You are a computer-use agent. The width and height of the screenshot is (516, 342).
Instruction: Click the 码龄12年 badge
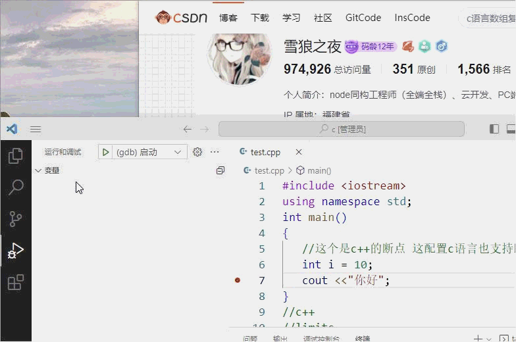click(x=371, y=46)
